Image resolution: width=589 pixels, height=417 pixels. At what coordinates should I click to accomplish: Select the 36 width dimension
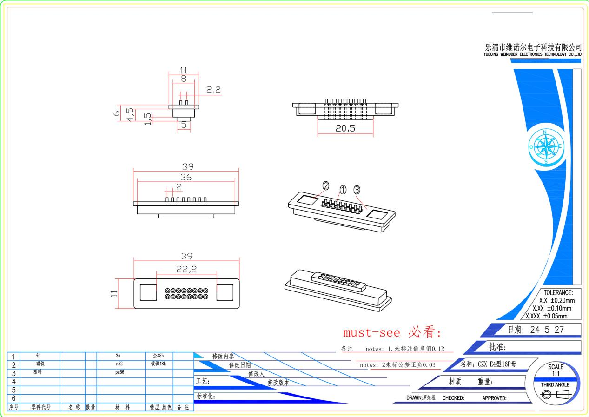tap(186, 177)
